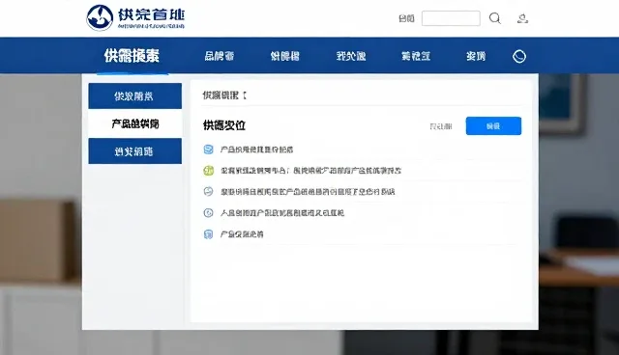Click the blue stacked-disc icon on the first list row
This screenshot has width=619, height=355.
[x=209, y=150]
